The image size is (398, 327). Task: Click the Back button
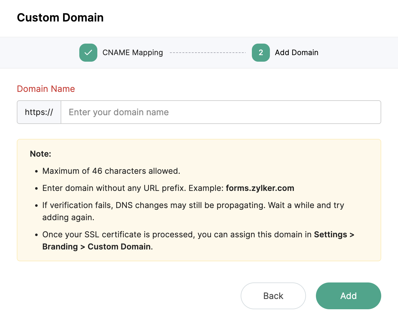273,296
